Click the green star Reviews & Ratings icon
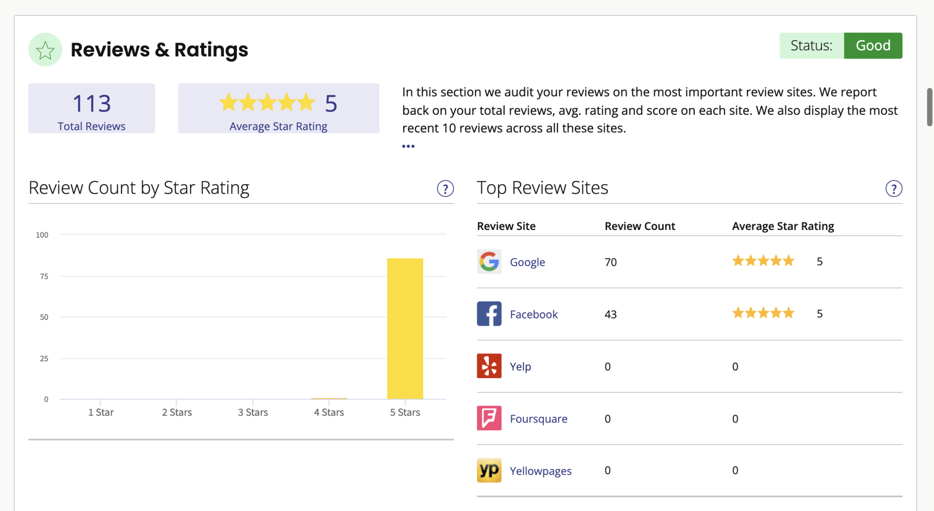934x511 pixels. 45,50
